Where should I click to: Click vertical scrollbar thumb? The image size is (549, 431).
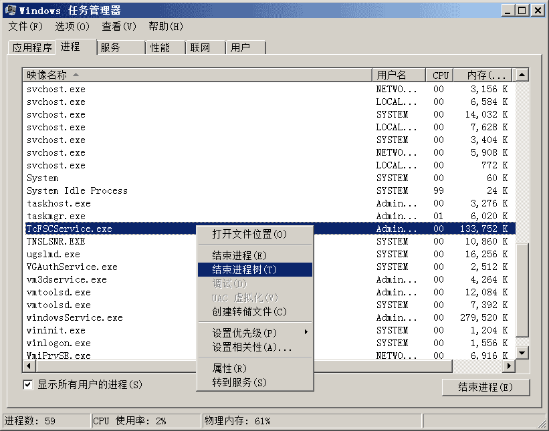[x=522, y=290]
